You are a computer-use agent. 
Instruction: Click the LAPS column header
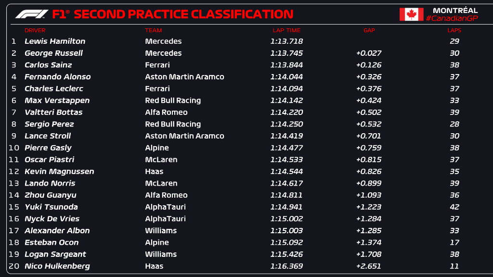[x=454, y=30]
